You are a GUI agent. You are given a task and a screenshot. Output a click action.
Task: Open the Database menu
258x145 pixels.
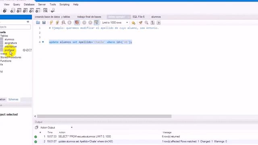[29, 4]
